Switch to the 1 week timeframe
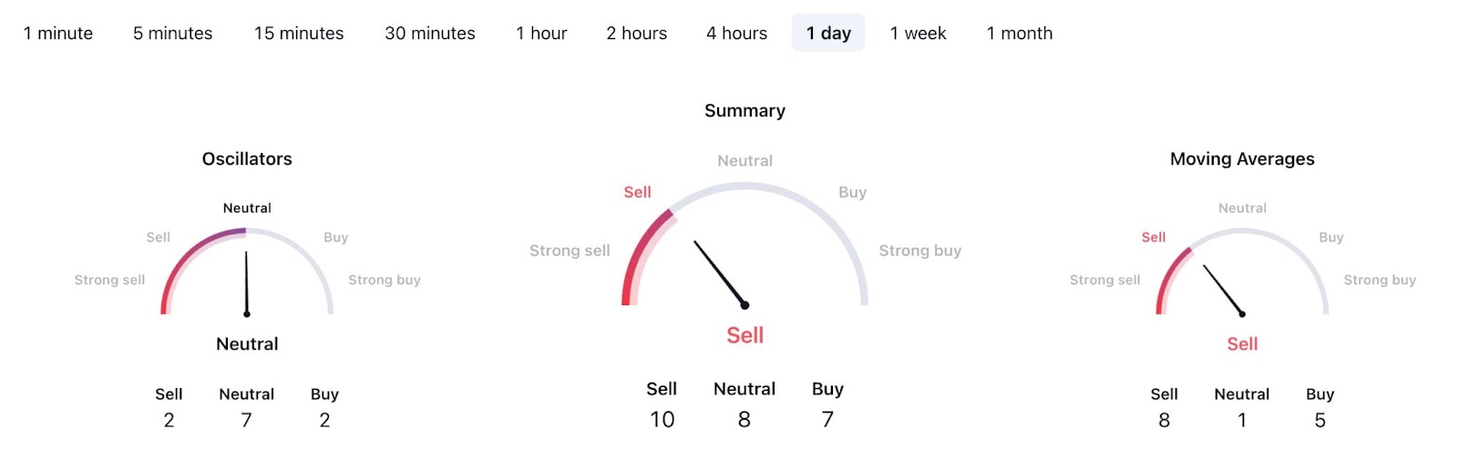This screenshot has height=459, width=1458. click(x=918, y=34)
